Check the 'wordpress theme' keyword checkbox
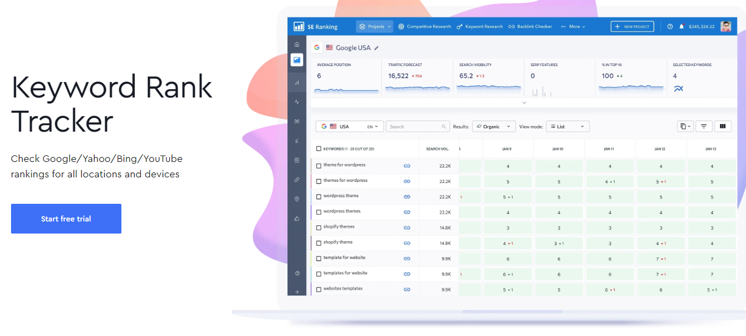 pos(318,196)
